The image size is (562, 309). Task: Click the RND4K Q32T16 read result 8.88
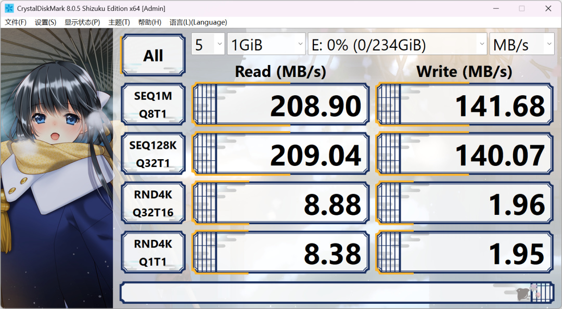coord(280,203)
